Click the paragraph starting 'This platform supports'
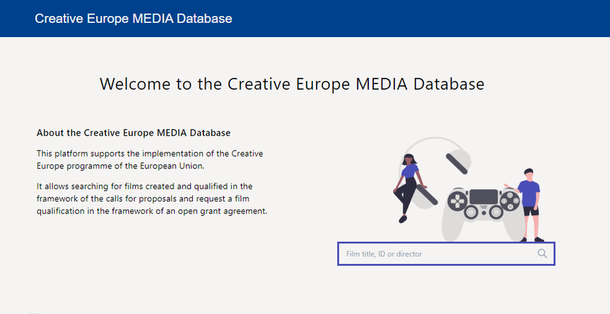 point(150,160)
